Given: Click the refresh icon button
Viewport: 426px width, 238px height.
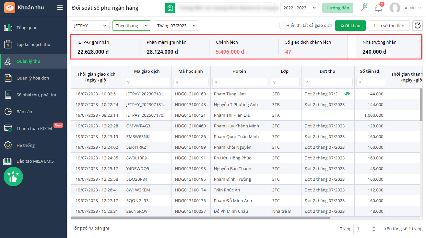Looking at the screenshot, I should (x=417, y=26).
